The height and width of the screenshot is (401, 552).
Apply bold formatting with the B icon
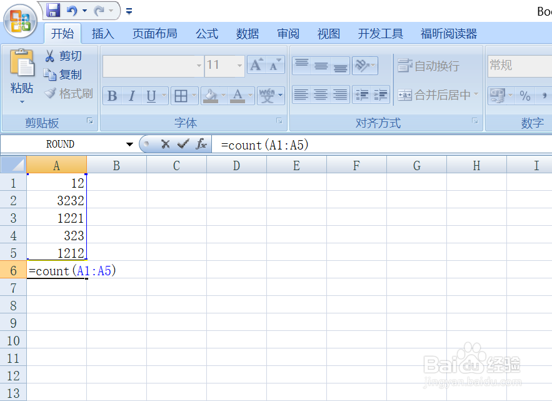pyautogui.click(x=111, y=96)
